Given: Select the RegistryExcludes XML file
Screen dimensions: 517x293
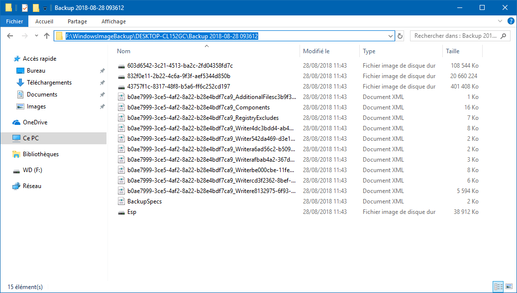Looking at the screenshot, I should click(x=203, y=118).
